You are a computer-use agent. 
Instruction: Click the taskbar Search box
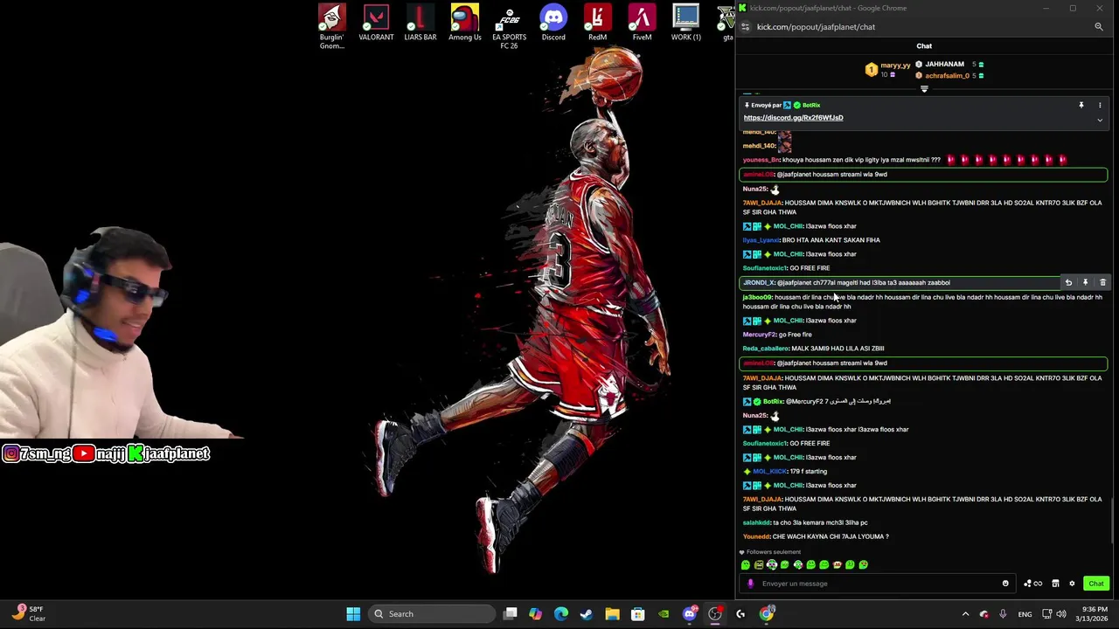pyautogui.click(x=430, y=614)
